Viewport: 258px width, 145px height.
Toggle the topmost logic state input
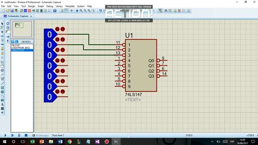pos(50,34)
